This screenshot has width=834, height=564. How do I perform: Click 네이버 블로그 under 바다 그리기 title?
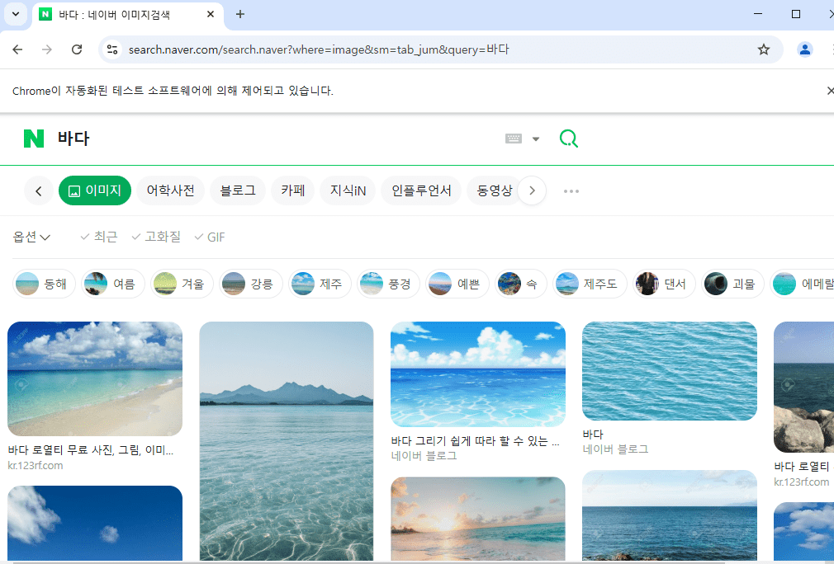tap(424, 456)
